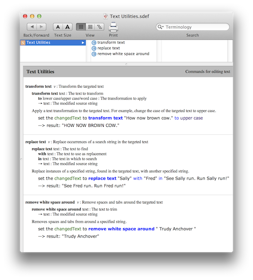Click the blue C icon beside replace text

94,48
